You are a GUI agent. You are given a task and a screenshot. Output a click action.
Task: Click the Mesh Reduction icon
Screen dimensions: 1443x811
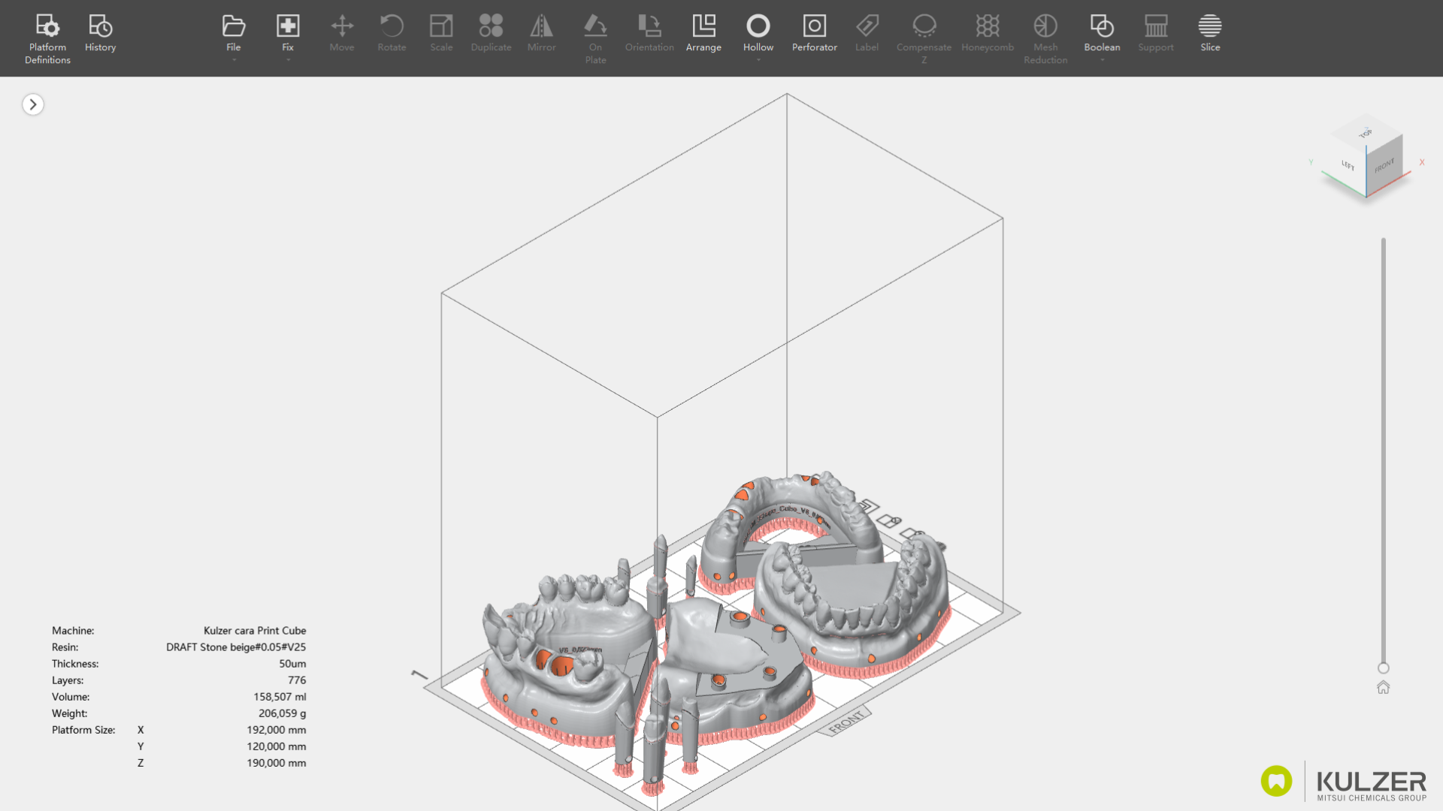click(x=1045, y=27)
